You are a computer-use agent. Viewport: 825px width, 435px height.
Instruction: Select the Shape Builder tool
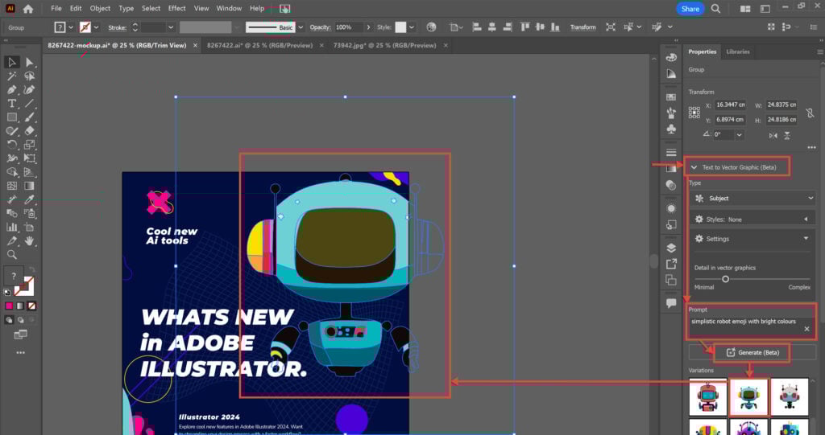tap(11, 172)
